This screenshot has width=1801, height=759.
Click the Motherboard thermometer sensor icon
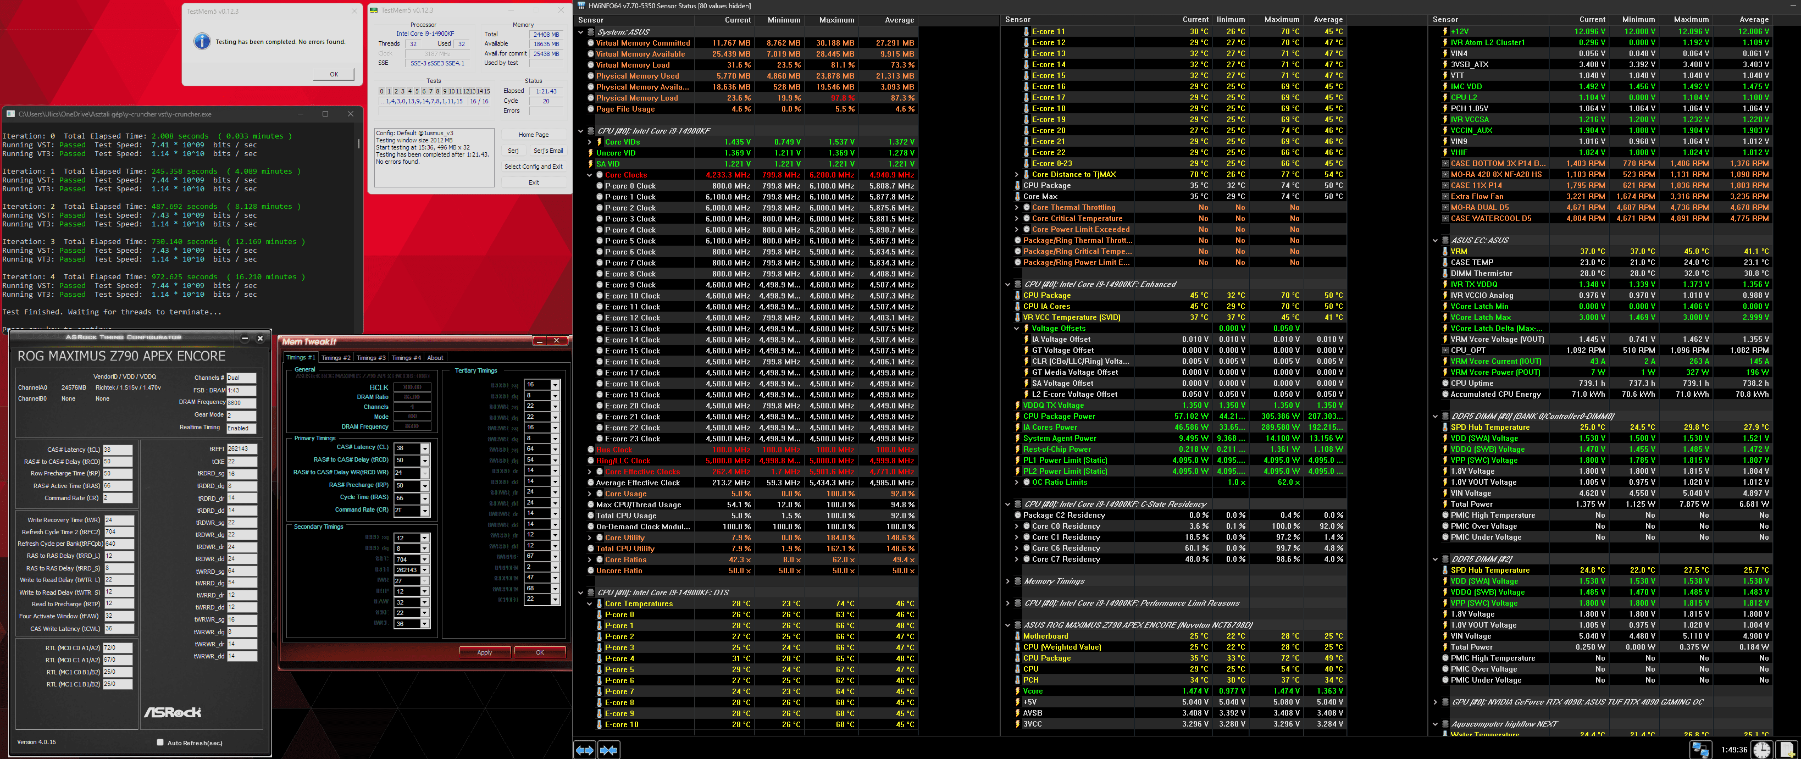point(1017,636)
